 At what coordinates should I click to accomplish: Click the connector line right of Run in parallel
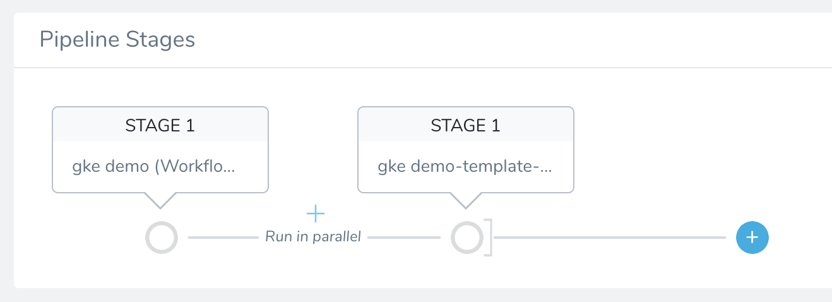pyautogui.click(x=404, y=238)
